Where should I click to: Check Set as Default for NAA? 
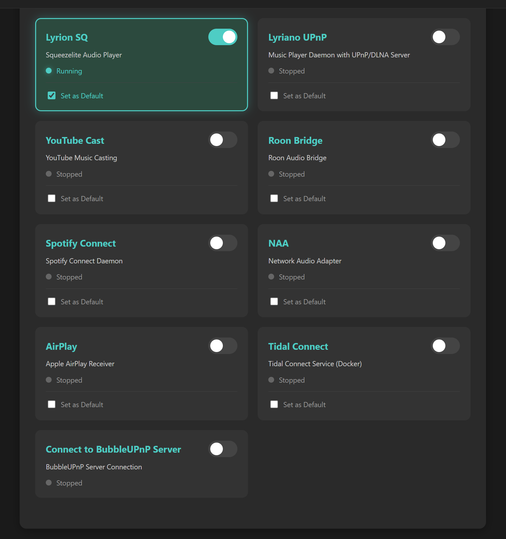click(x=274, y=301)
